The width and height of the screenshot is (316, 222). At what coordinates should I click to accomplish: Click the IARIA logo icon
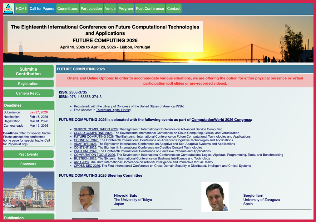coord(8,9)
